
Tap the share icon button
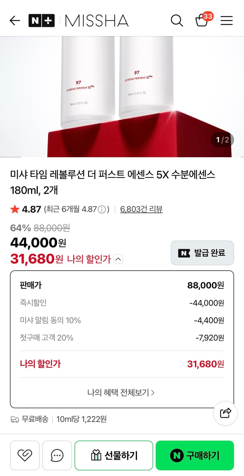[x=225, y=413]
